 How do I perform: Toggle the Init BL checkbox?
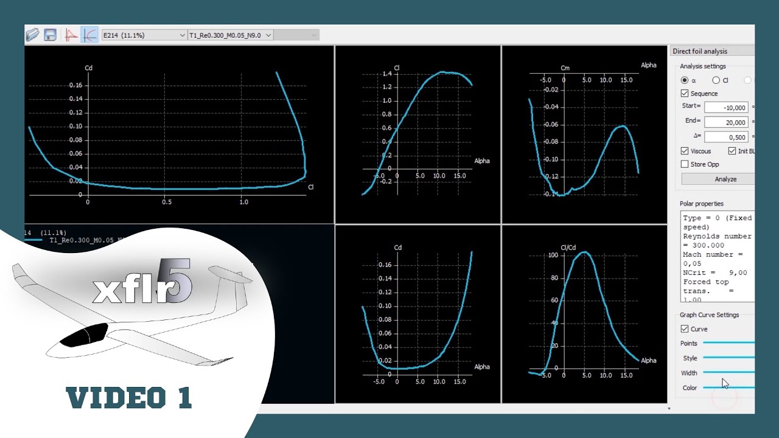[732, 151]
